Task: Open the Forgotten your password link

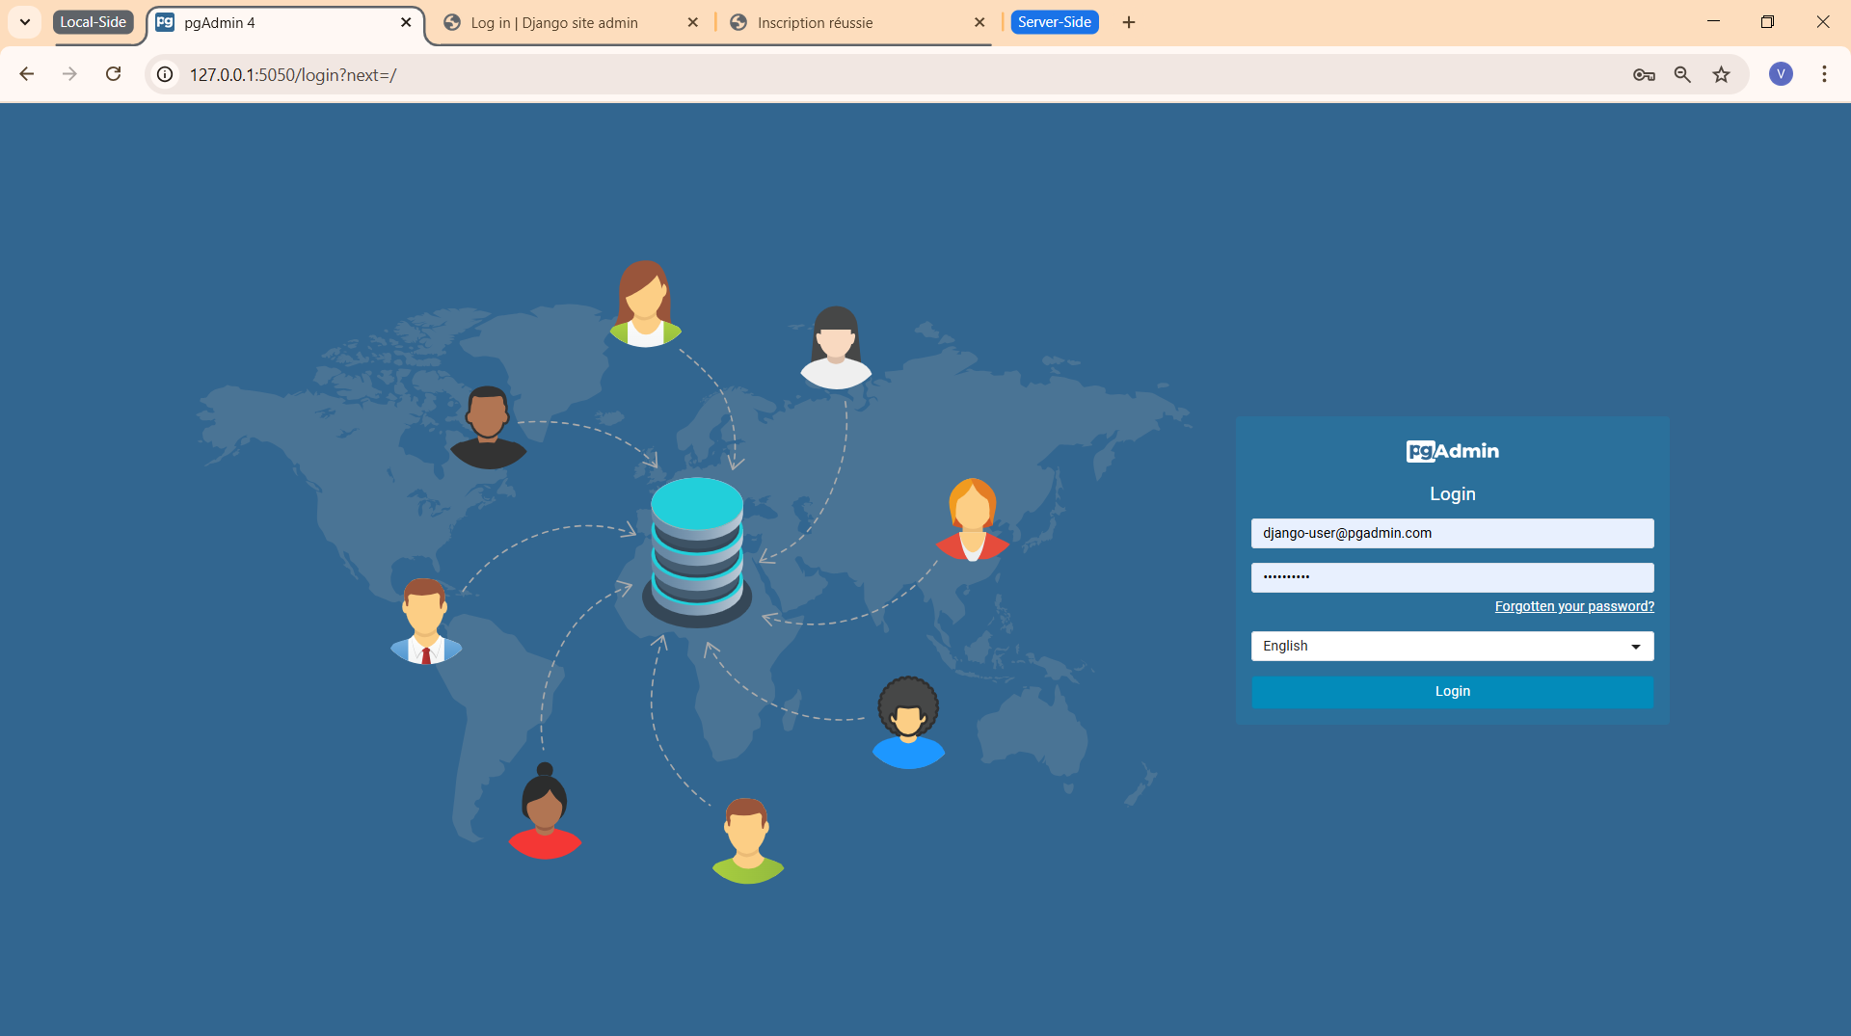Action: point(1572,606)
